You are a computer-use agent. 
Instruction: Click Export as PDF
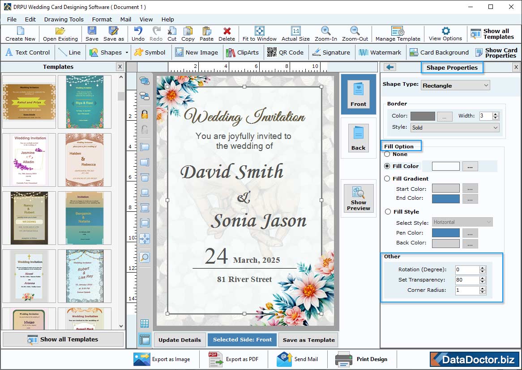(234, 359)
